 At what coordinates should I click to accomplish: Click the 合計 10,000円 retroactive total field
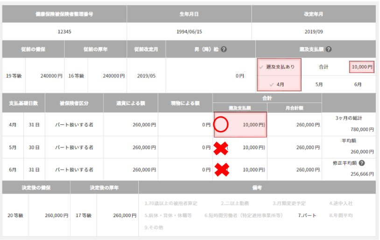click(362, 67)
